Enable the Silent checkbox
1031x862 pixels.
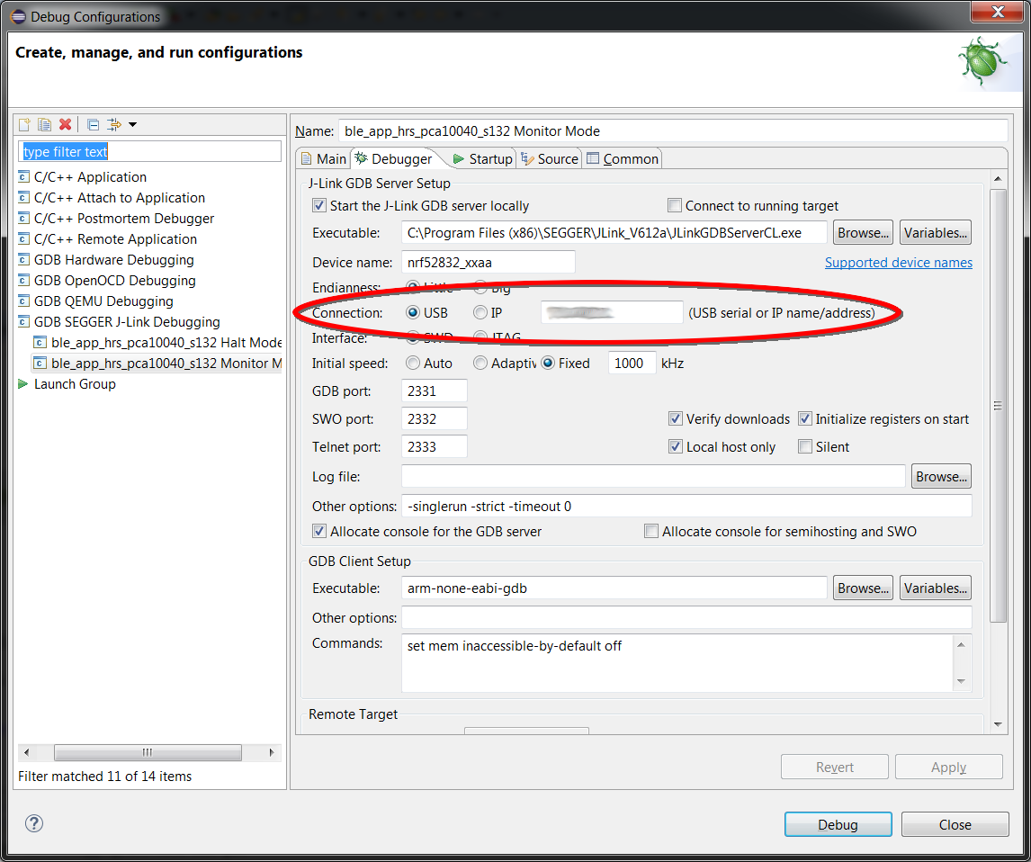(805, 447)
